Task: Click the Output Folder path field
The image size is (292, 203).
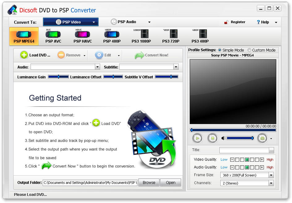Action: [90, 183]
